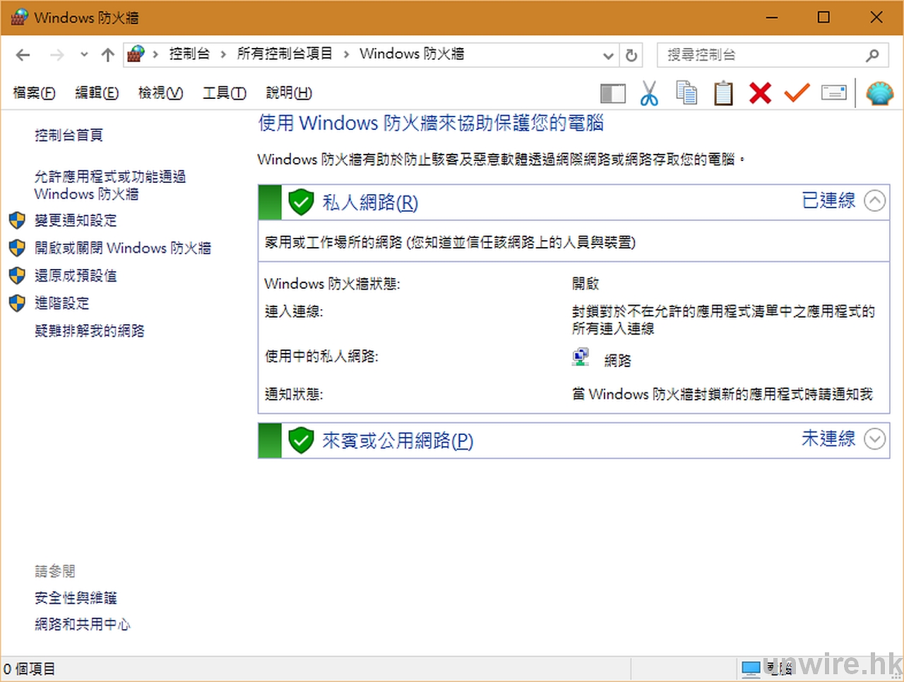Expand the 來賓或公用網路 section
Screen dimensions: 904x682
coord(874,439)
